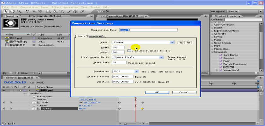Open the Composition menu
The width and height of the screenshot is (265, 126).
(x=29, y=7)
